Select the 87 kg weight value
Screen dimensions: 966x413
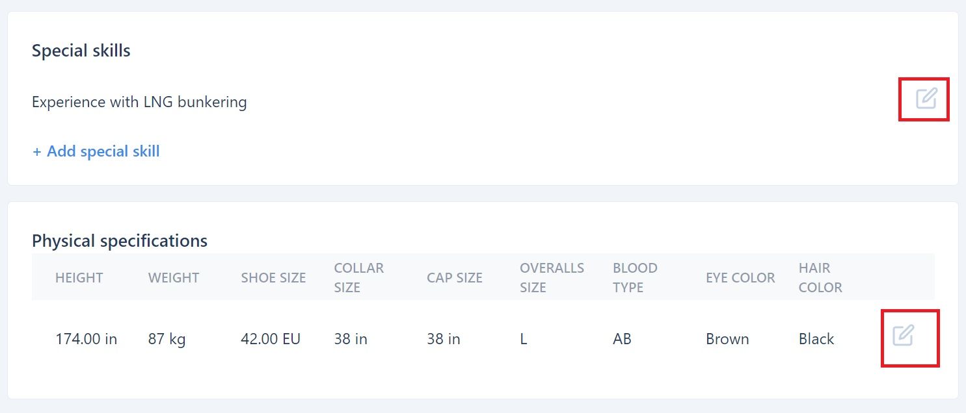167,339
